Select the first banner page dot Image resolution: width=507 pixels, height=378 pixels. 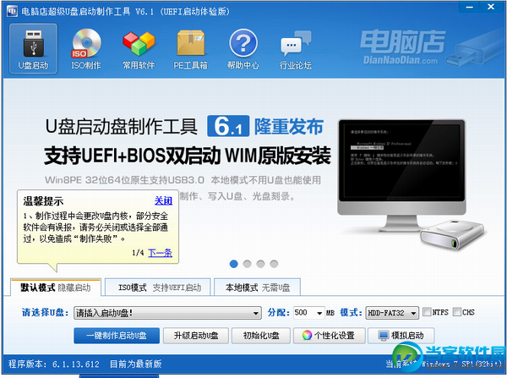[x=234, y=264]
